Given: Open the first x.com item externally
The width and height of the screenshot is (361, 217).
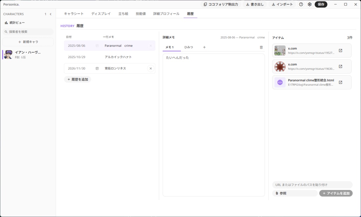Looking at the screenshot, I should pyautogui.click(x=341, y=50).
